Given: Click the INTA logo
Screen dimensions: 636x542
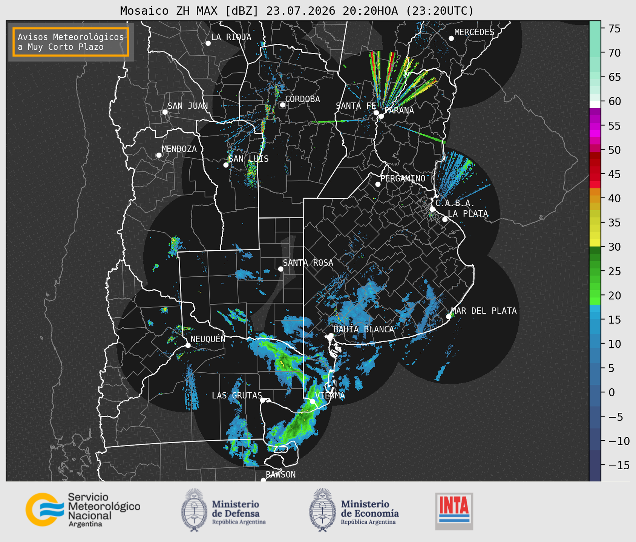Looking at the screenshot, I should click(454, 511).
